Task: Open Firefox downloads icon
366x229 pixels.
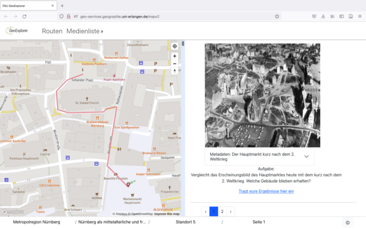Action: click(x=323, y=16)
